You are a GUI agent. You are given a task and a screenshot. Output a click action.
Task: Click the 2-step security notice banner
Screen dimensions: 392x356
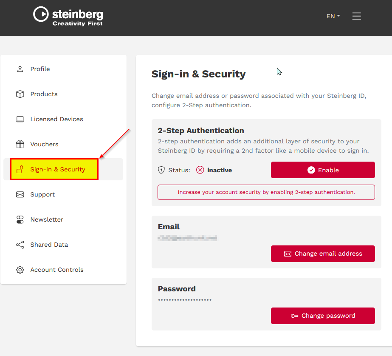[266, 192]
